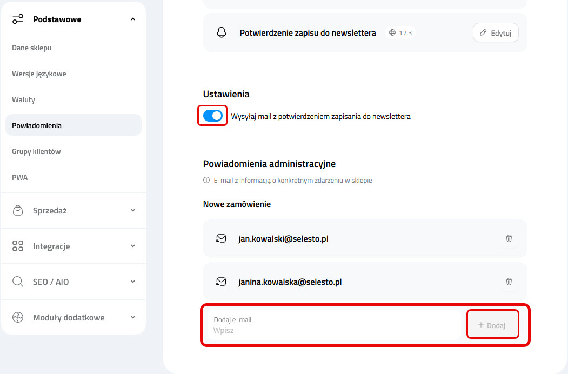Screen dimensions: 568x374
Task: Disable the newsletter confirmation email toggle
Action: pos(212,115)
